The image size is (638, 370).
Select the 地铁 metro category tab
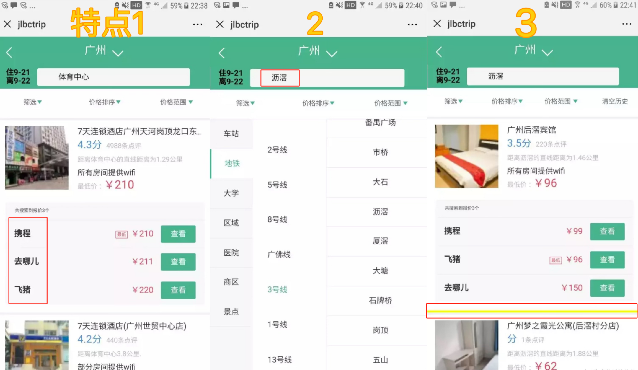pyautogui.click(x=231, y=164)
